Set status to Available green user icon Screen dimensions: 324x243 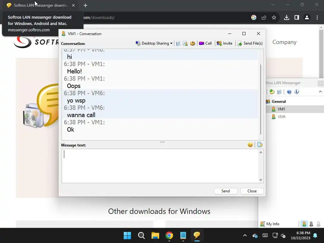[304, 224]
